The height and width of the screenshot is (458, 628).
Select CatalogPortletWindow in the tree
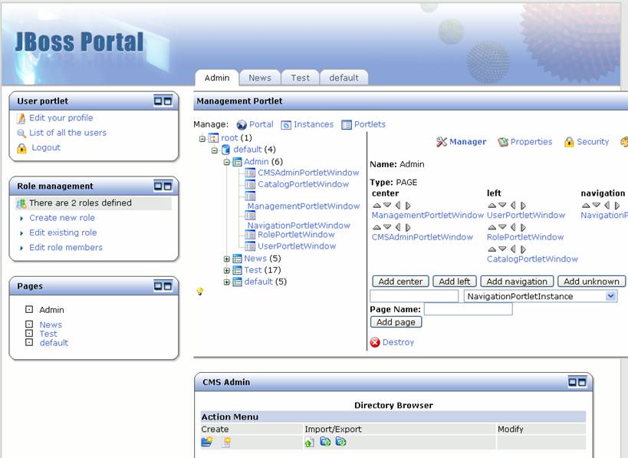[x=303, y=184]
